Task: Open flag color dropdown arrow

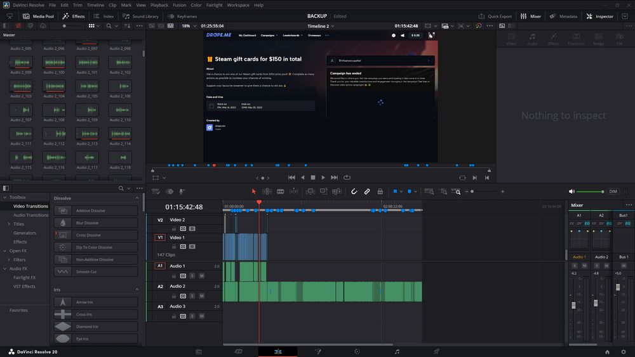Action: 401,191
